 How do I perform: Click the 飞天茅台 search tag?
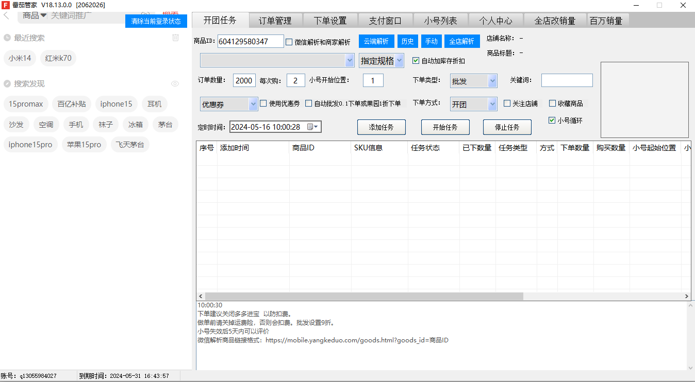pos(130,145)
